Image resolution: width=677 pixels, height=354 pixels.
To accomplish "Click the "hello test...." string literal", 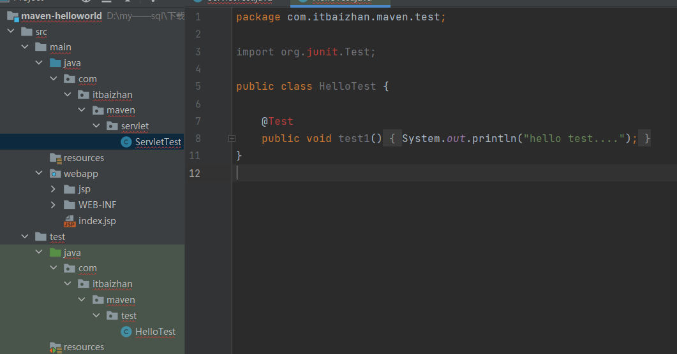I will click(x=574, y=139).
